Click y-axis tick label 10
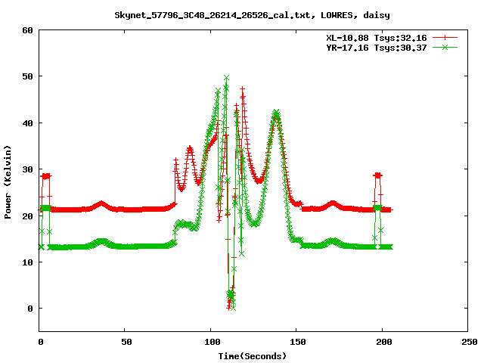484x363 pixels. click(x=27, y=262)
